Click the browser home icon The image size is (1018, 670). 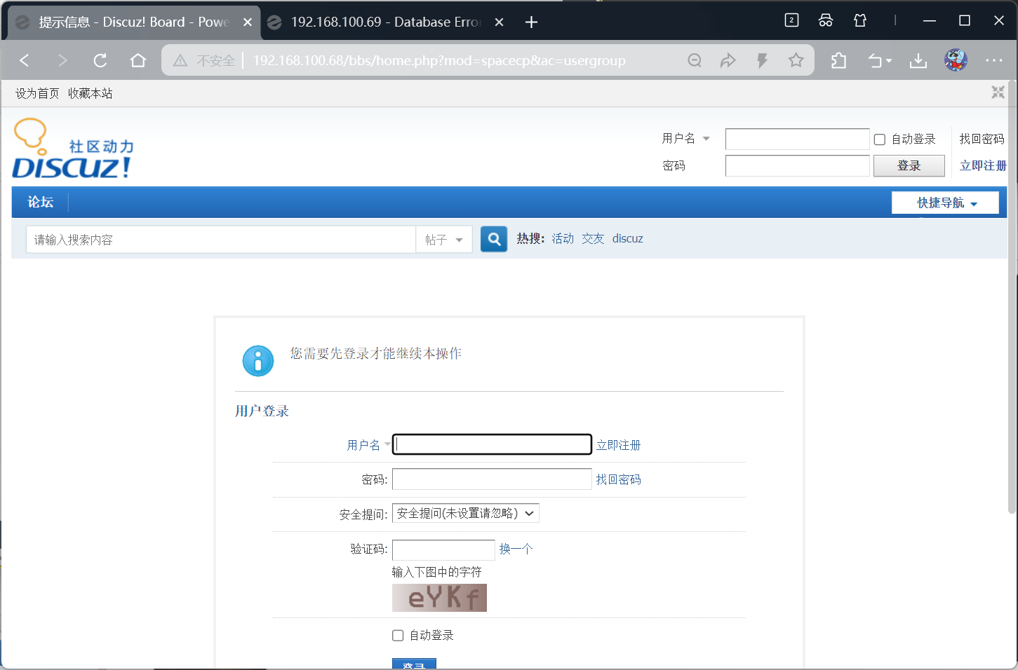(x=138, y=60)
